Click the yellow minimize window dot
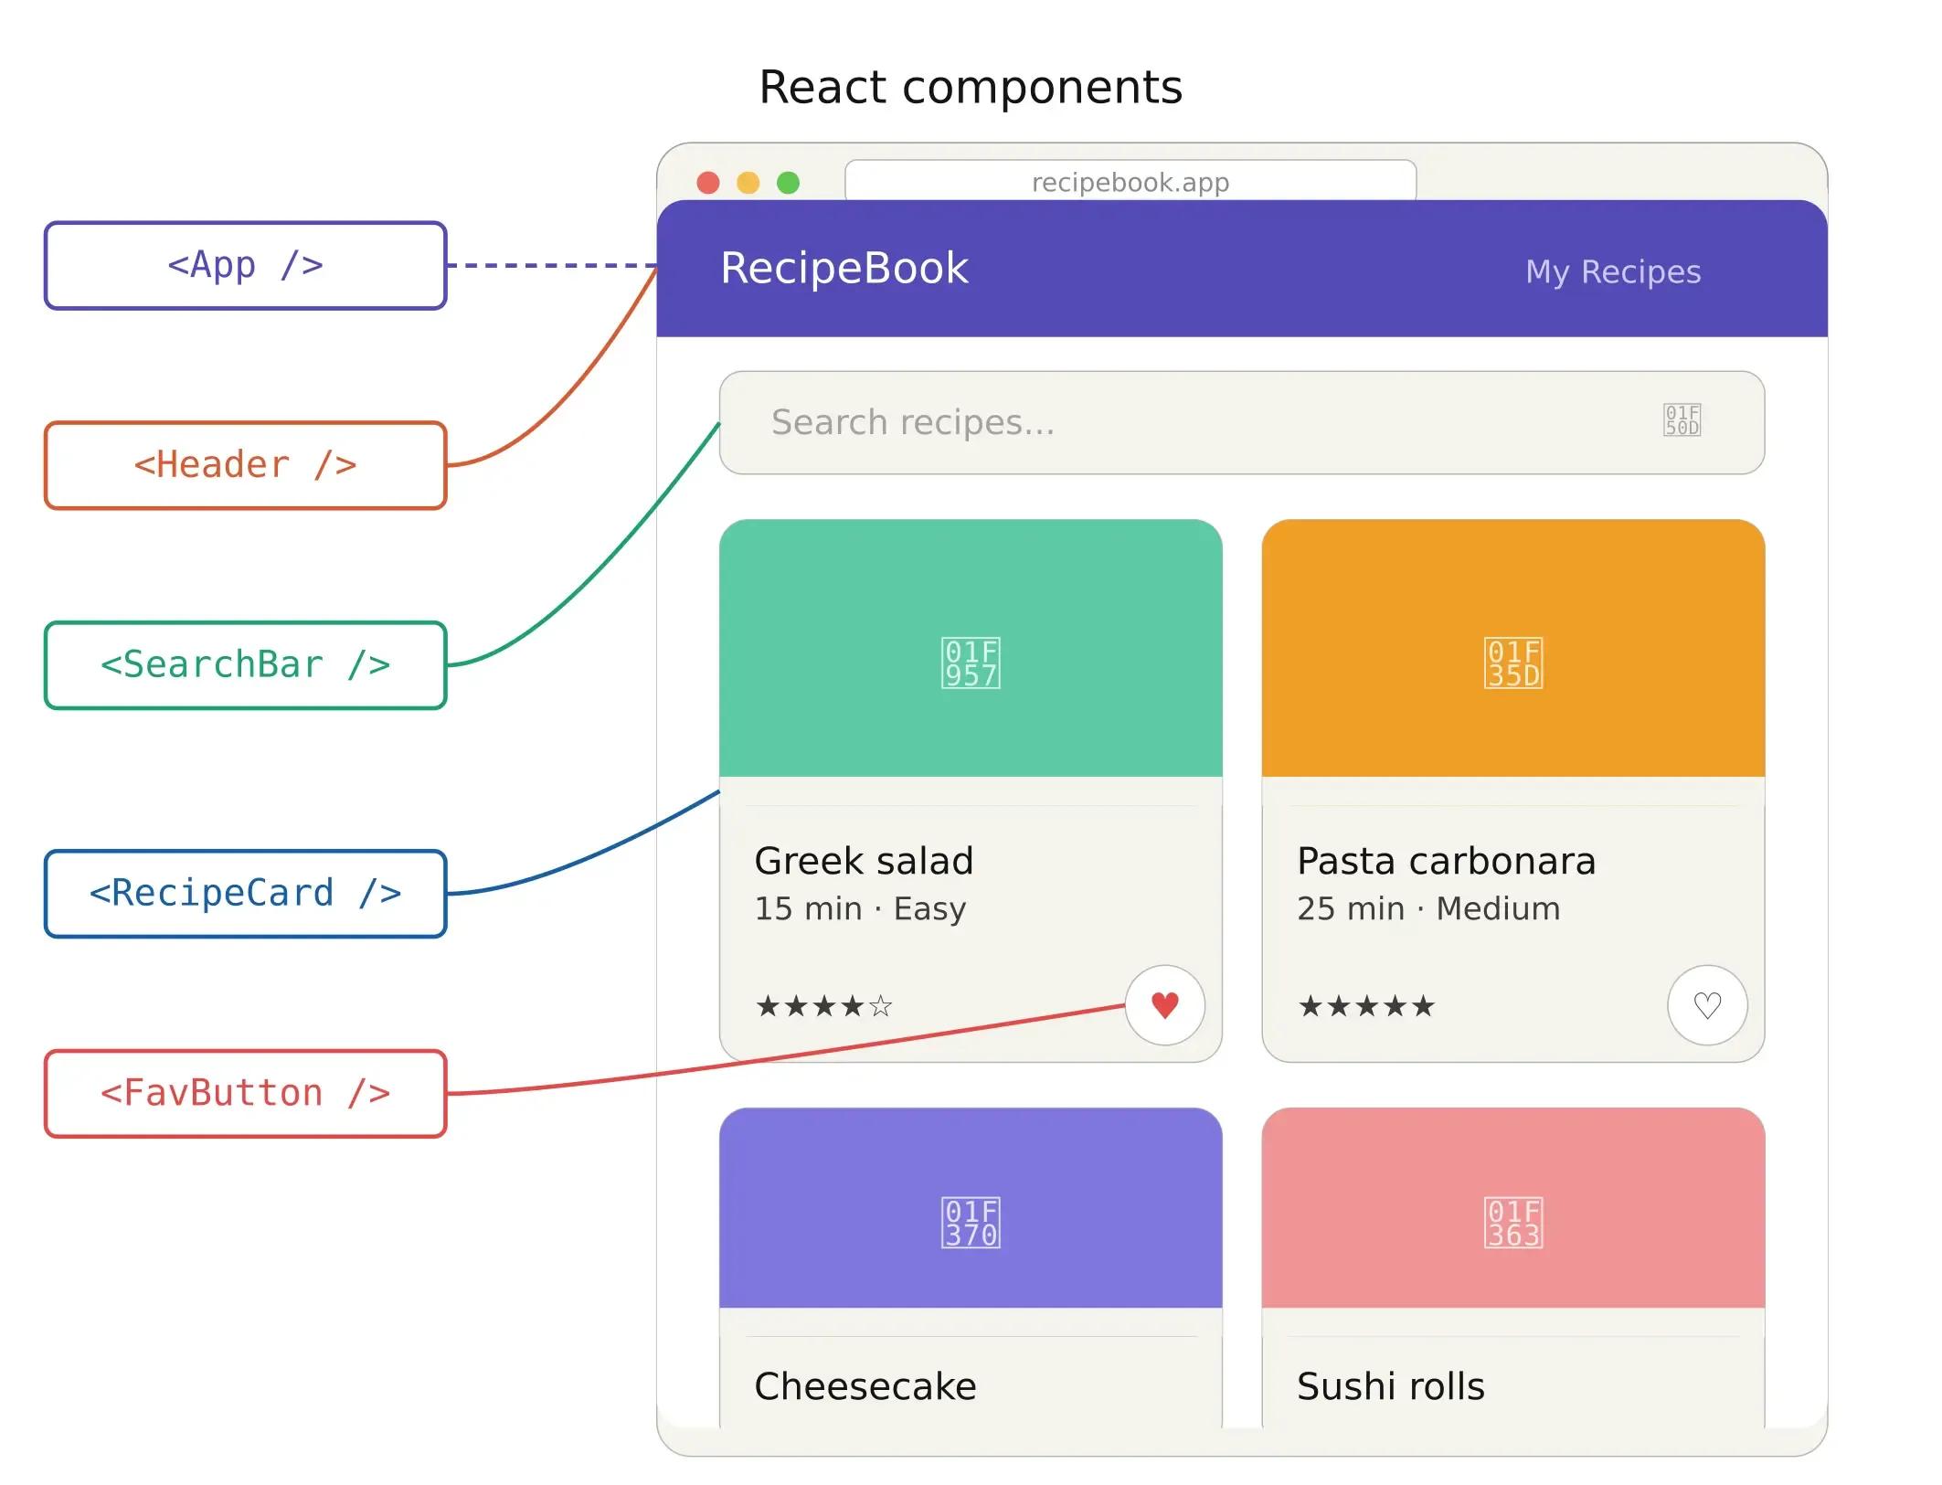 tap(748, 183)
